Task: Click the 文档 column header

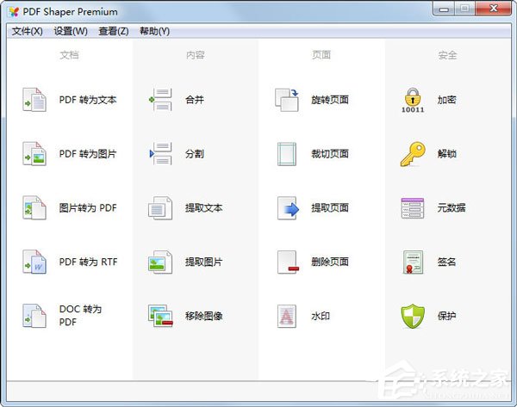Action: (69, 55)
